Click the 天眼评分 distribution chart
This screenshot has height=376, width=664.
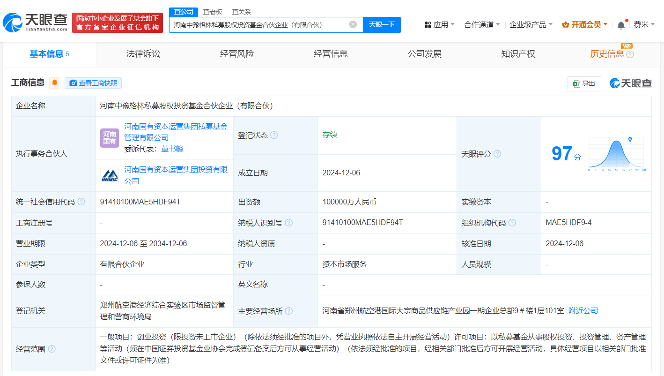point(617,154)
